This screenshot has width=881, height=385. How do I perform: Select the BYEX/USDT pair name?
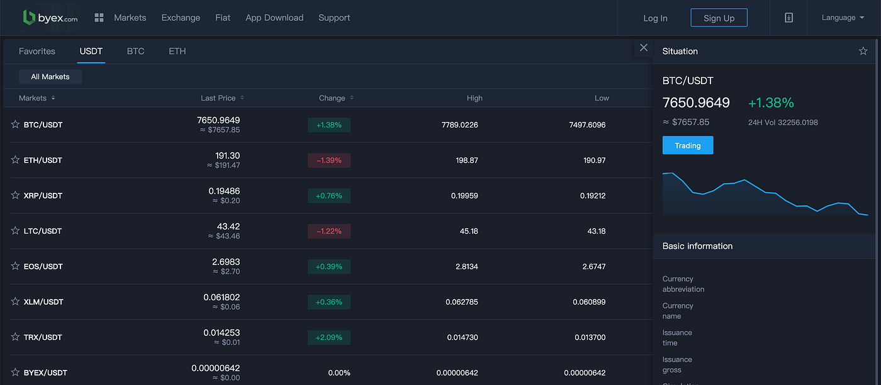(x=45, y=373)
